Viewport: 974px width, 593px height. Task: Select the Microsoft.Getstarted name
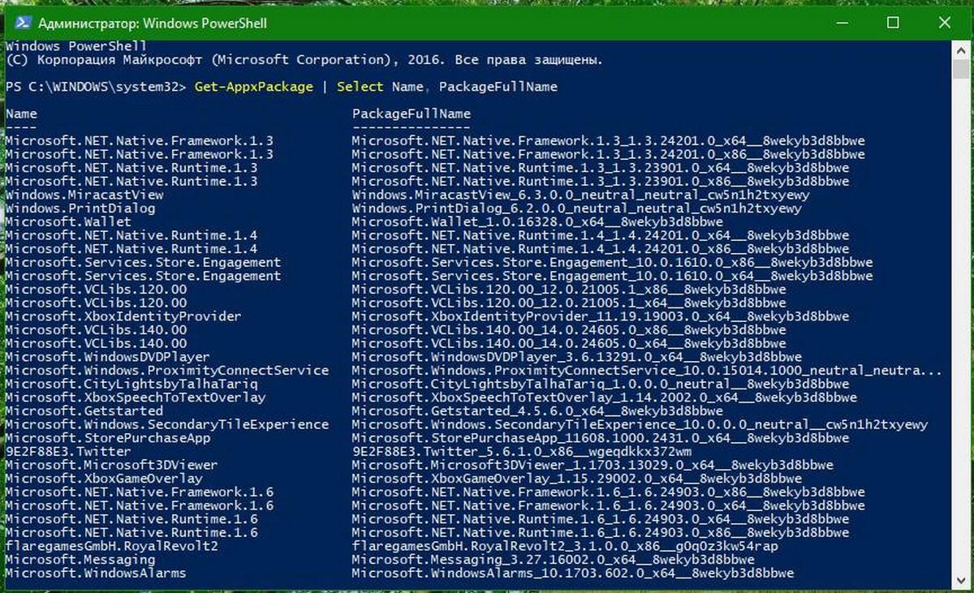point(84,411)
